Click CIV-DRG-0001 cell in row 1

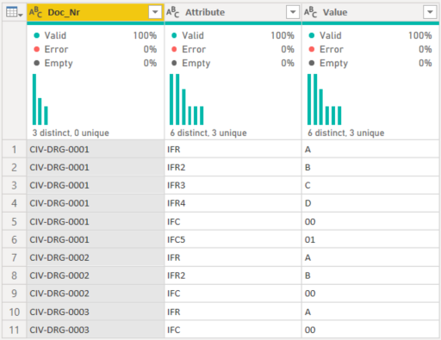pos(96,150)
